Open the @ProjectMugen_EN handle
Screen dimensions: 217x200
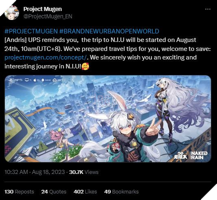(48, 16)
